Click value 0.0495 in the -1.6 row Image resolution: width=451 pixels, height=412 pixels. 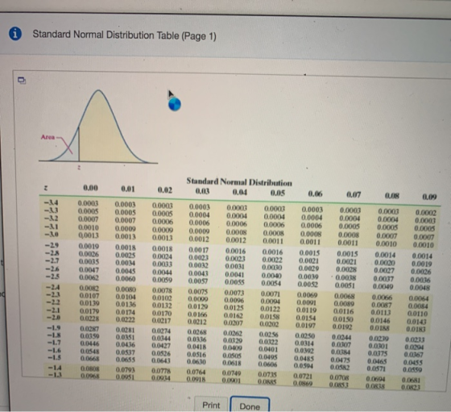[268, 356]
